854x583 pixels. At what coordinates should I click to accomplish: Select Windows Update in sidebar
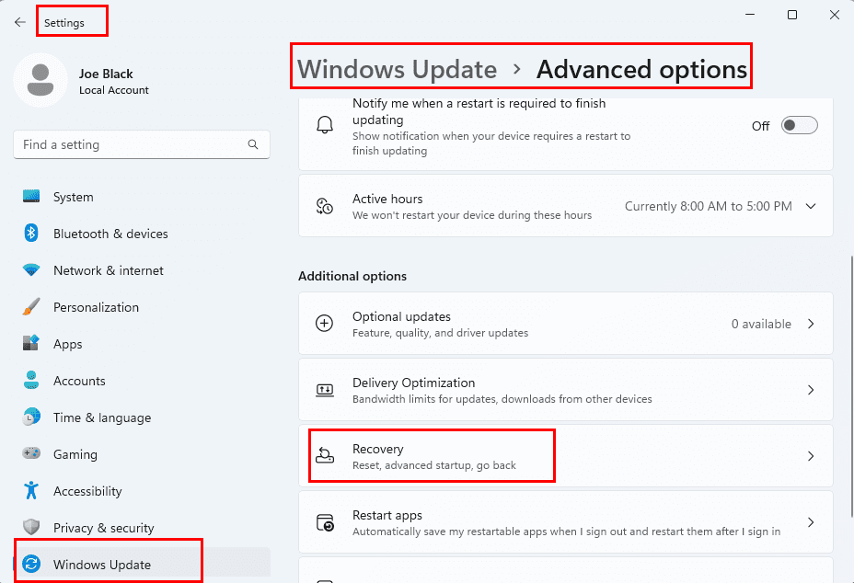[142, 563]
